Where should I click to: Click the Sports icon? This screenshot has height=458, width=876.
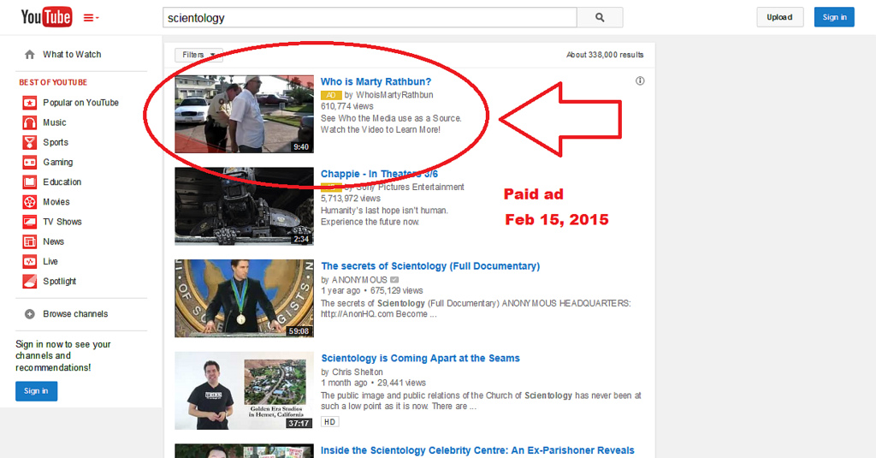(30, 143)
